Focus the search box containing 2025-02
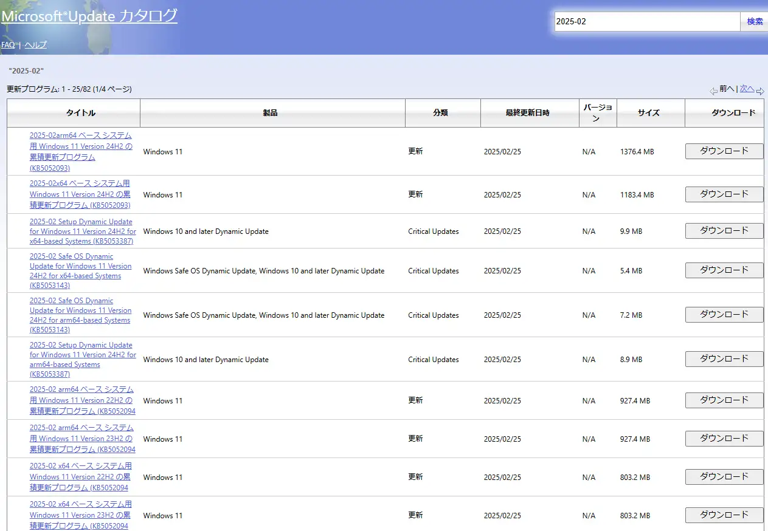The height and width of the screenshot is (531, 768). (646, 21)
